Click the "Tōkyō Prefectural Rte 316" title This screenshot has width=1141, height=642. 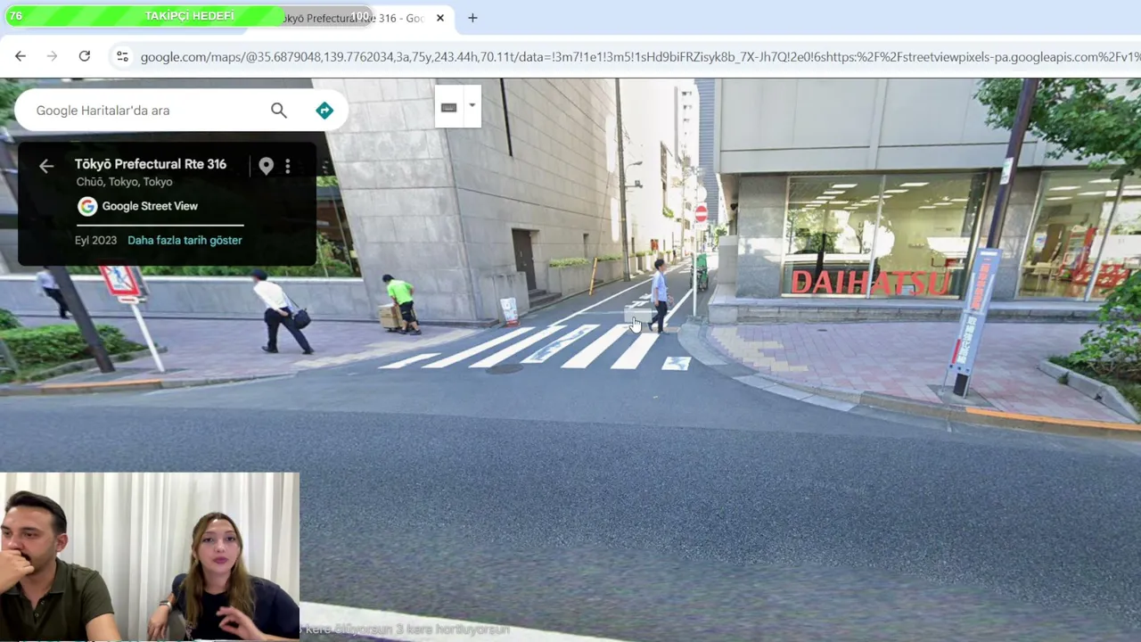pyautogui.click(x=151, y=164)
